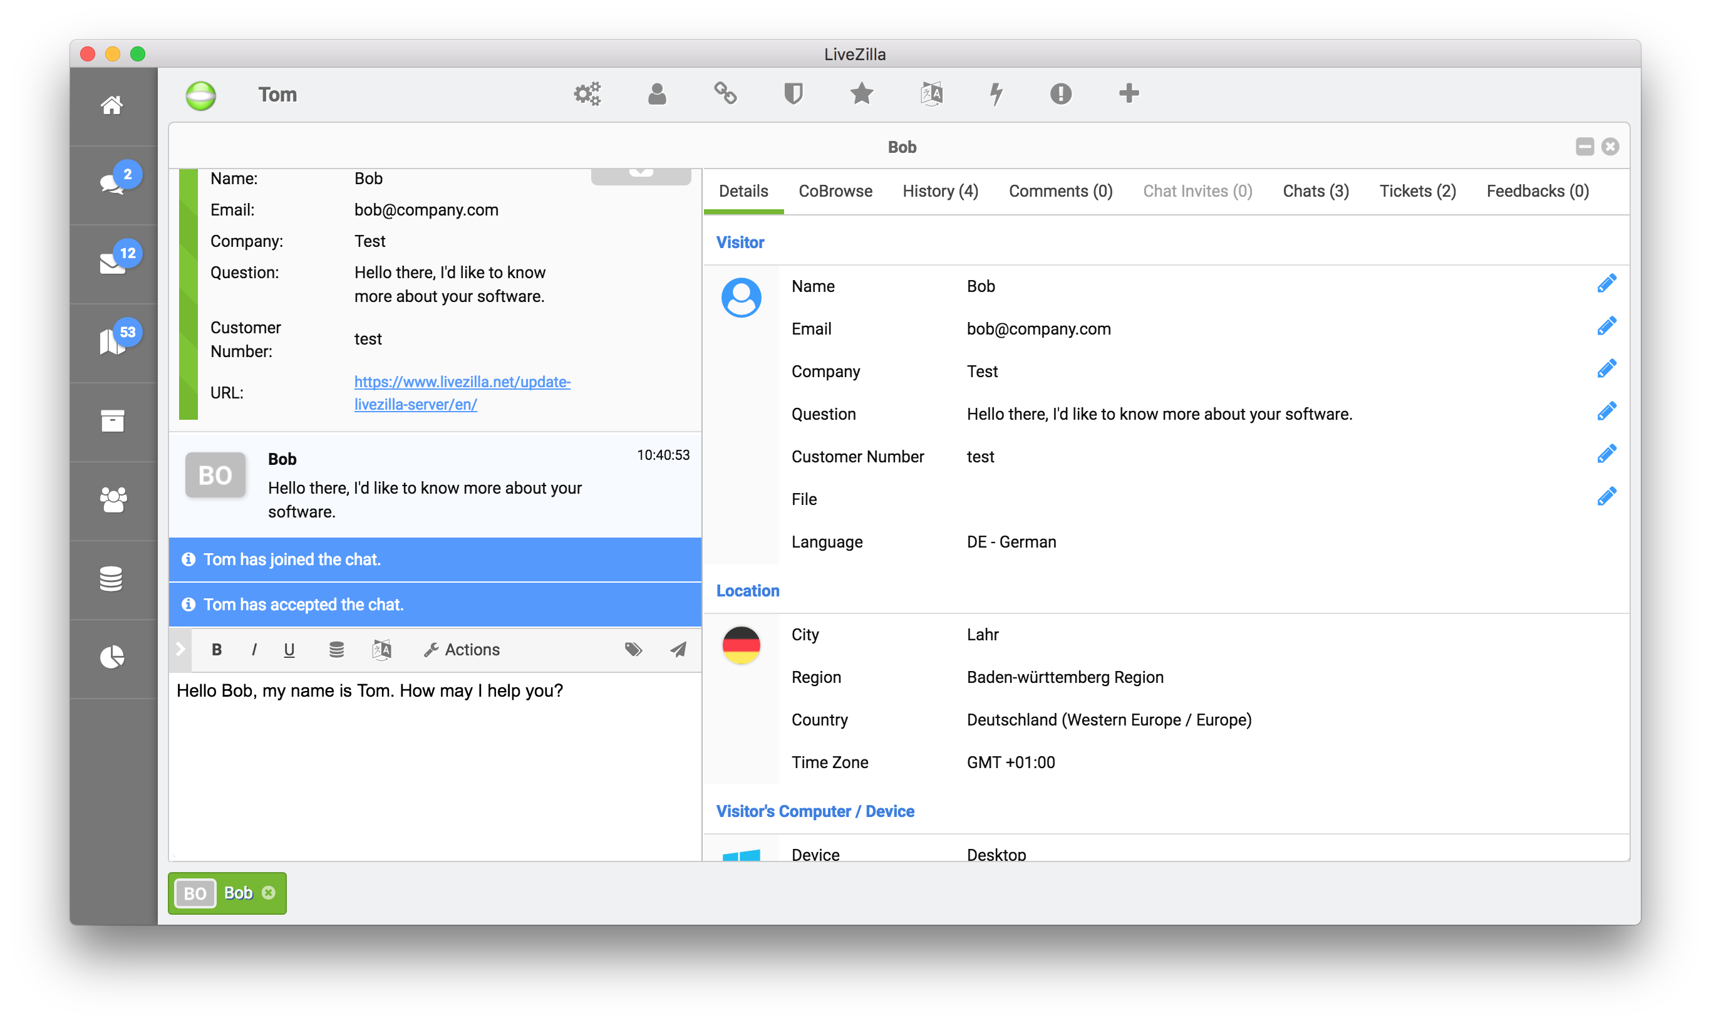This screenshot has height=1025, width=1711.
Task: Toggle italic formatting in chat editor
Action: click(x=254, y=649)
